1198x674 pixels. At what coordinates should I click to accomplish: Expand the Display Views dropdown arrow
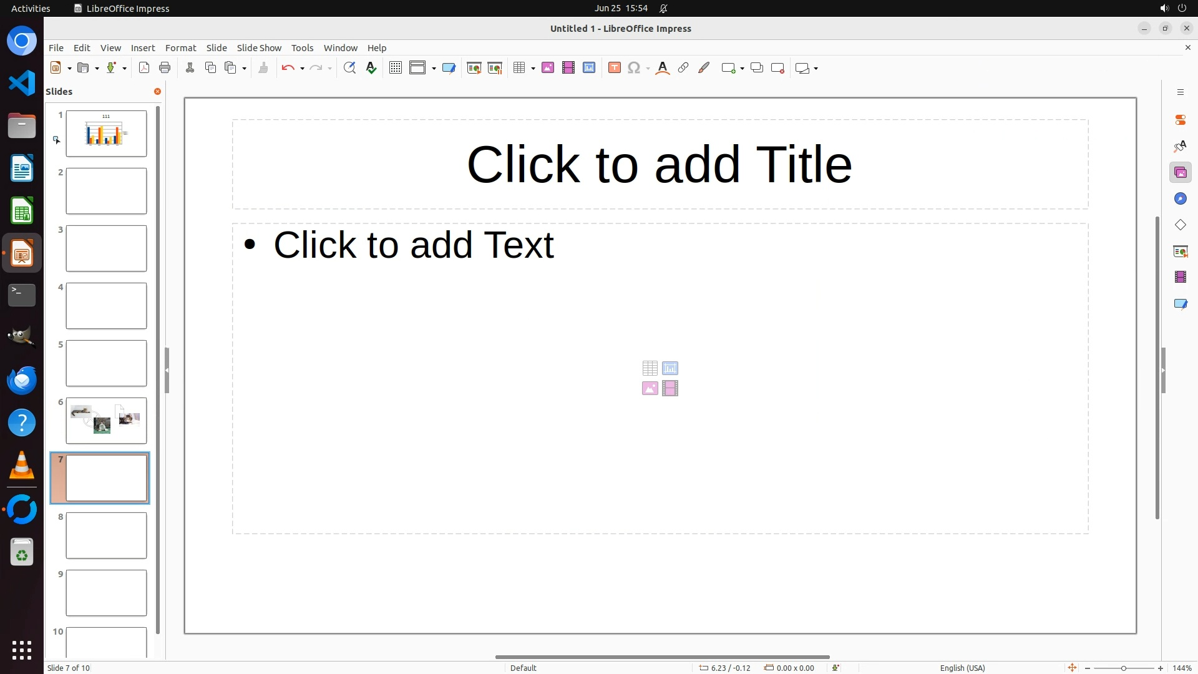(434, 69)
